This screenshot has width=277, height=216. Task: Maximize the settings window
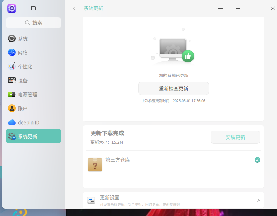pos(255,8)
